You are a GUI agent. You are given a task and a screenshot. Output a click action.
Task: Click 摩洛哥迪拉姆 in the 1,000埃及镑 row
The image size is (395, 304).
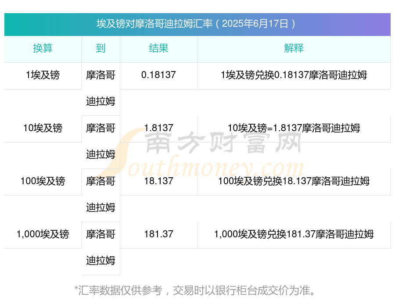point(101,247)
